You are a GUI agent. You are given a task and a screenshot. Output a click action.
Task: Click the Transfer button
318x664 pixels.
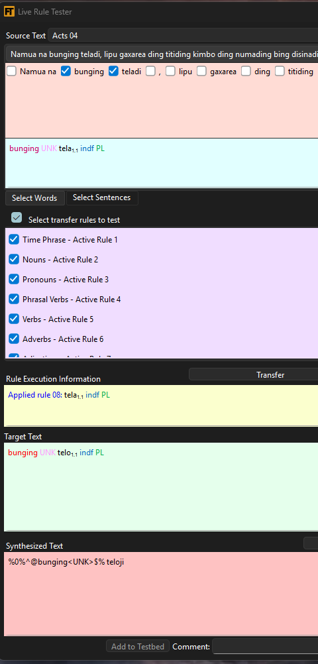coord(253,375)
